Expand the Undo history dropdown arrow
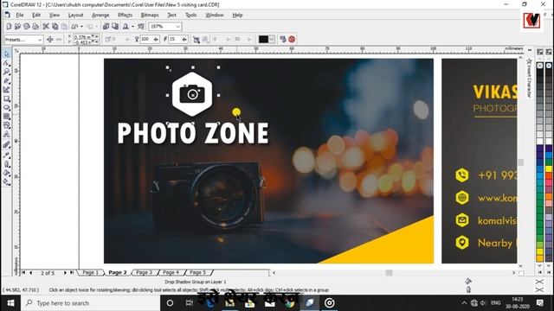The image size is (554, 311). click(81, 27)
